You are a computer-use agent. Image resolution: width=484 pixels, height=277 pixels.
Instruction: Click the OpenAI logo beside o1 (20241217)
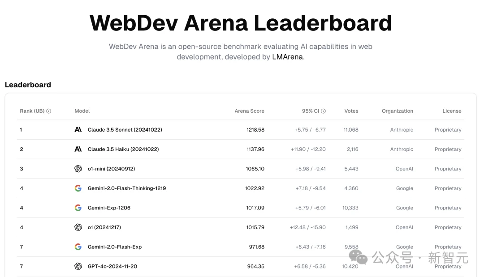coord(78,227)
